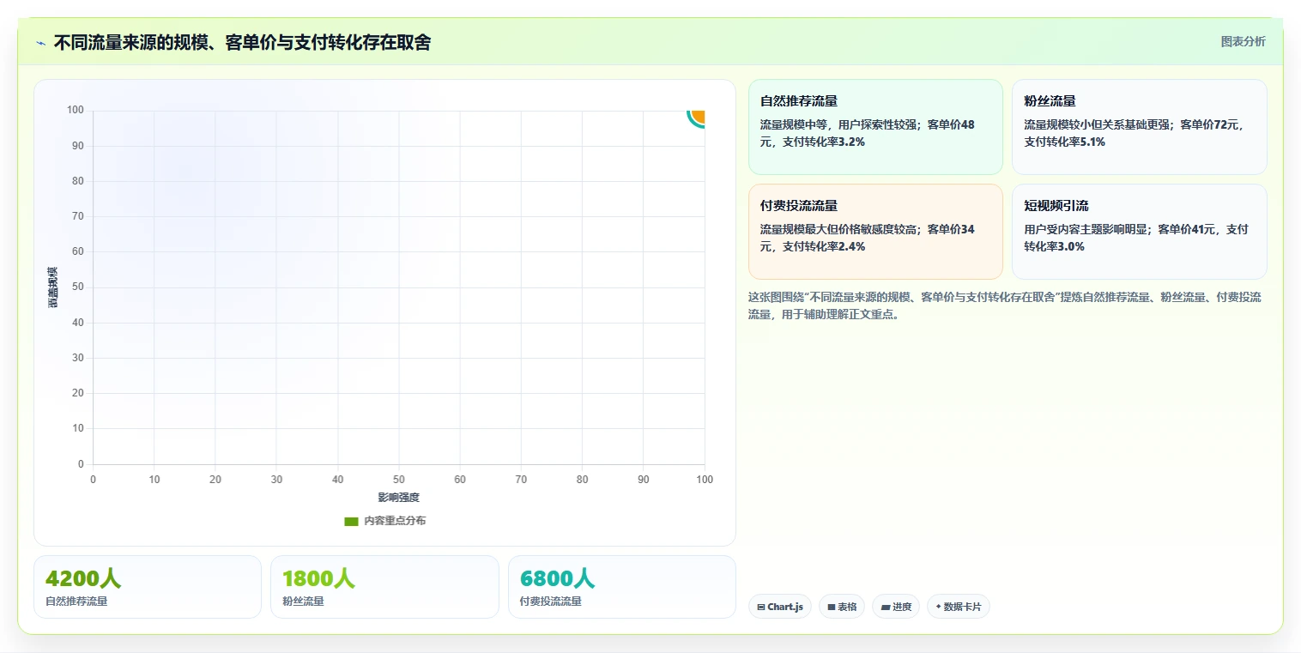This screenshot has height=653, width=1301.
Task: Click the lightning icon beside the title
Action: pos(40,43)
